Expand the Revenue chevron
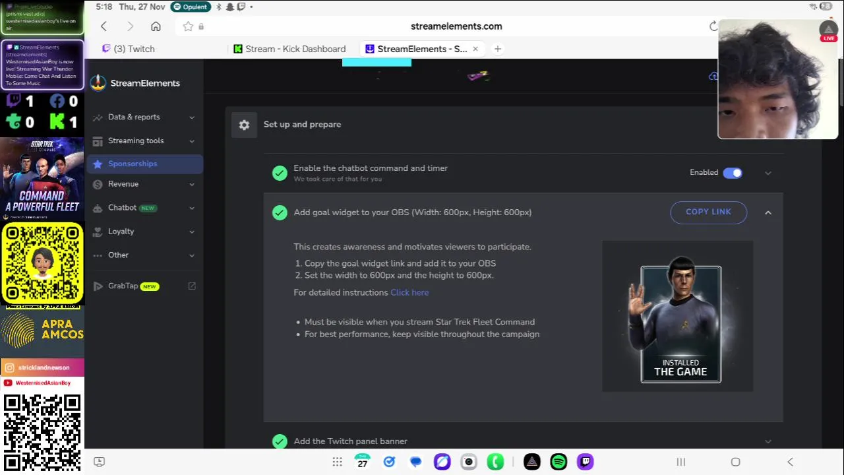Screen dimensions: 844x475 click(192, 185)
